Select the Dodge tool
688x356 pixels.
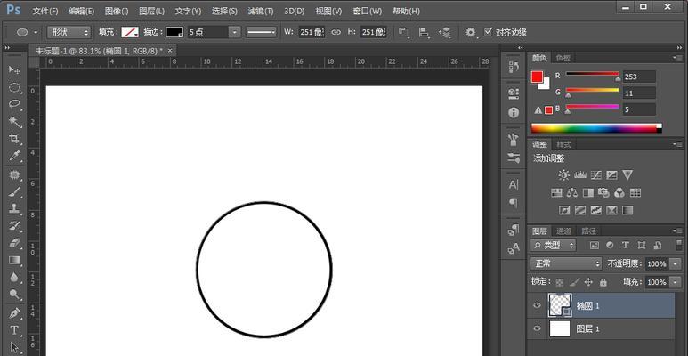point(14,294)
